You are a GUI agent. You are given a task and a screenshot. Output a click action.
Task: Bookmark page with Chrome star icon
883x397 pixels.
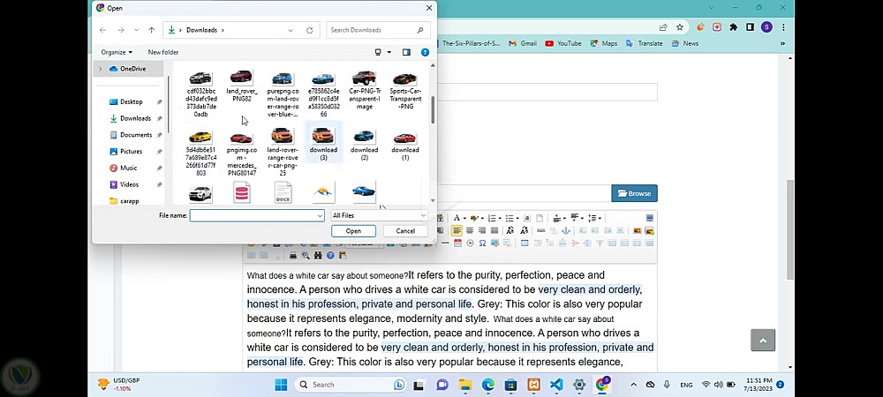point(680,27)
